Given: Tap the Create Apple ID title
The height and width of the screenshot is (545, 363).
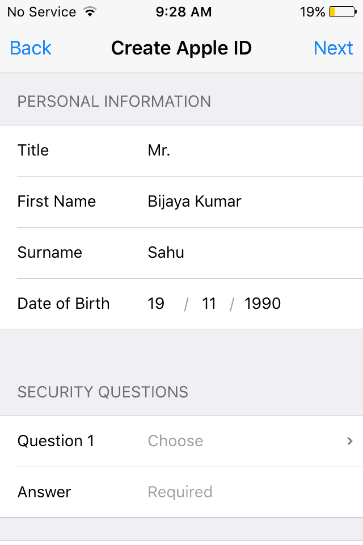Looking at the screenshot, I should pos(181,48).
